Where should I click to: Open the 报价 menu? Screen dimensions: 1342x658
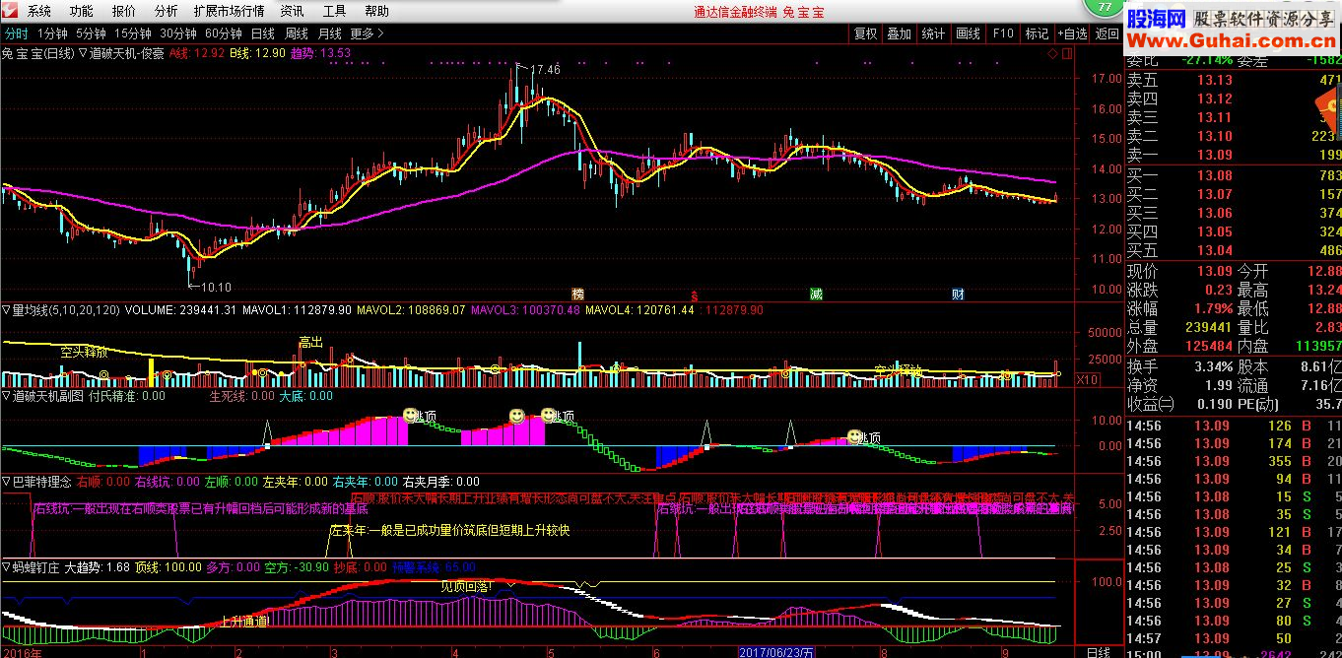[x=124, y=11]
